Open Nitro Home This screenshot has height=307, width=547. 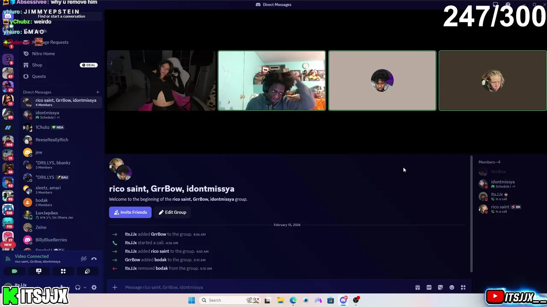[x=61, y=54]
